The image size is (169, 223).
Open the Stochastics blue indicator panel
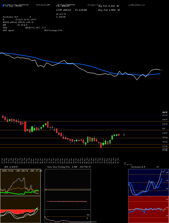click(x=148, y=182)
